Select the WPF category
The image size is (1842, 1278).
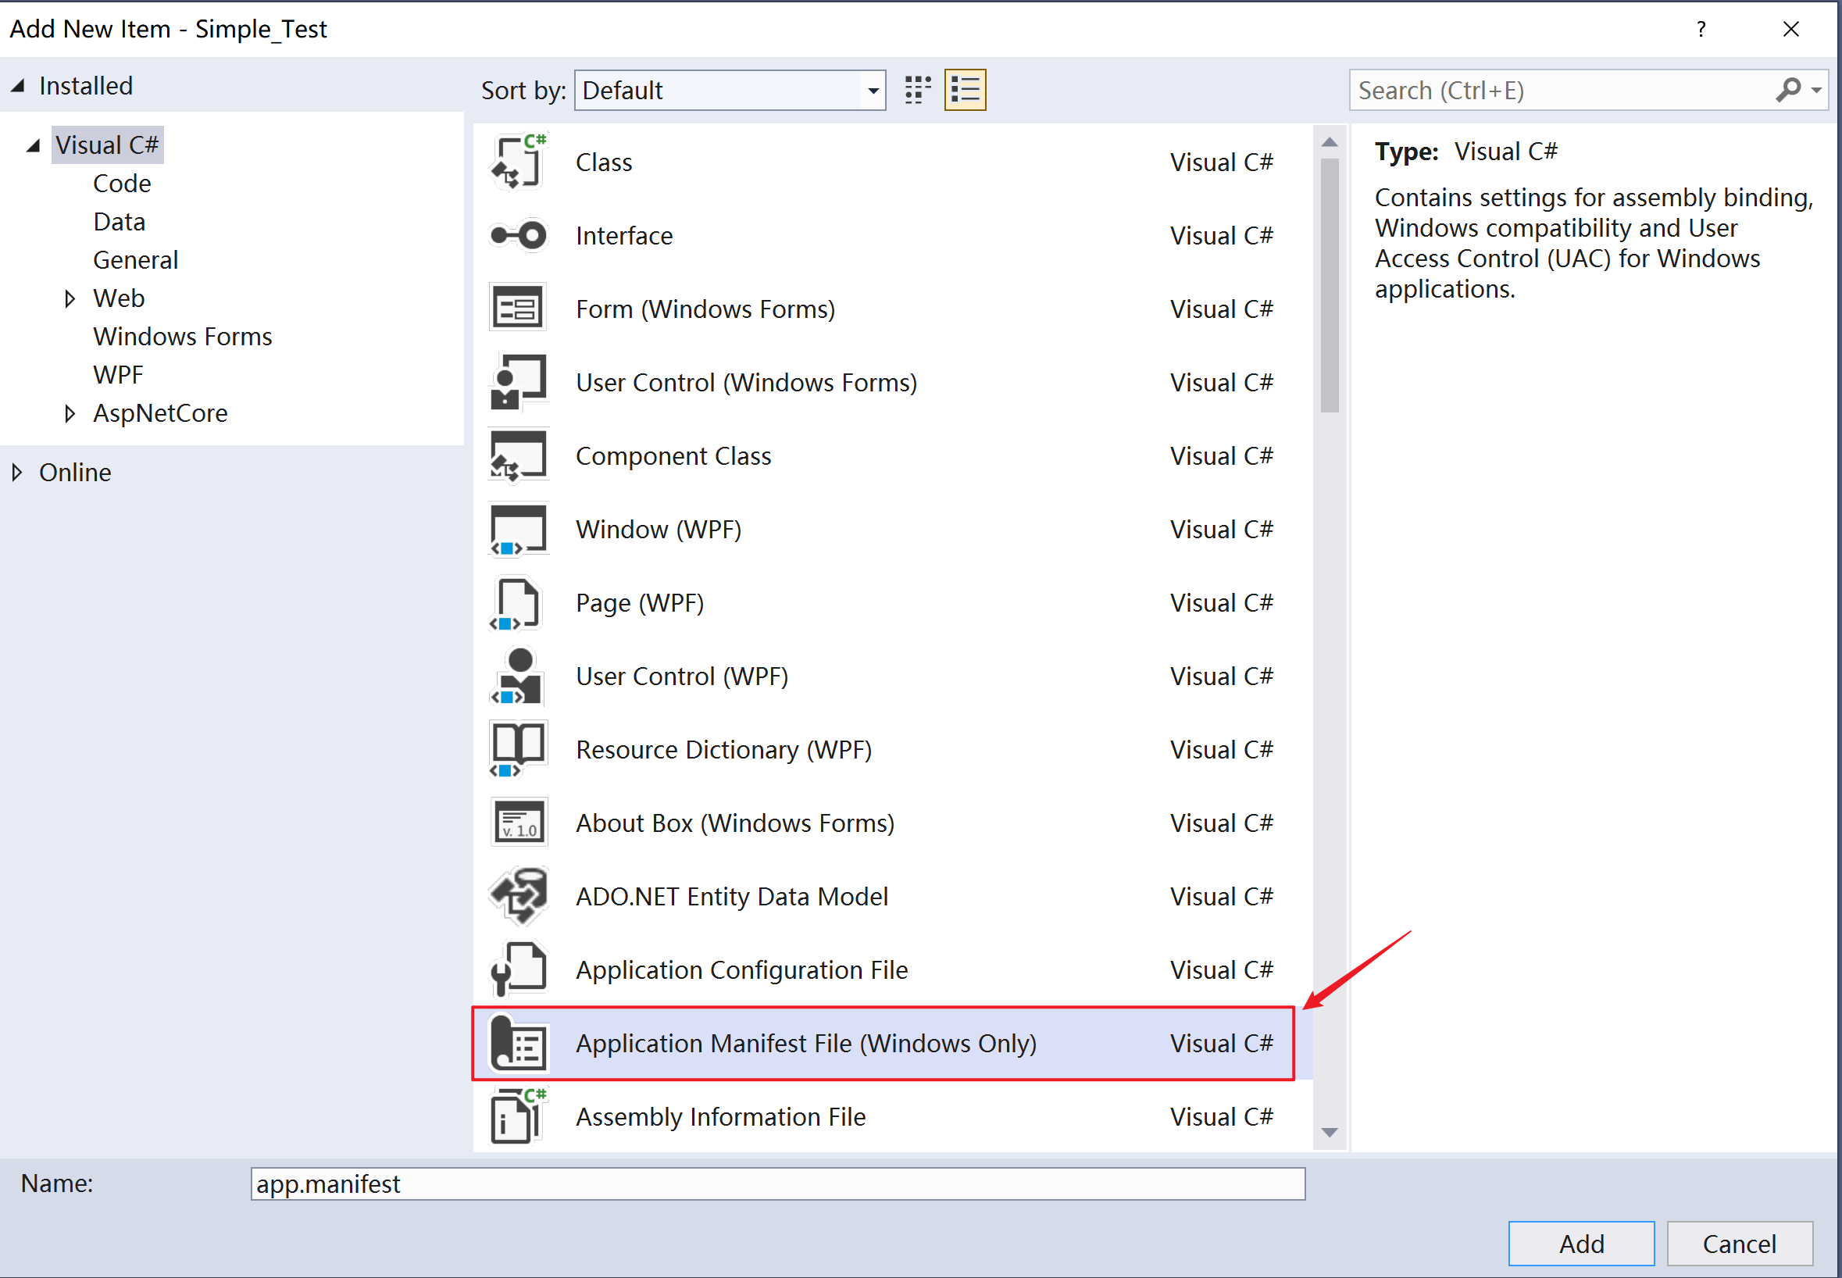pyautogui.click(x=119, y=375)
